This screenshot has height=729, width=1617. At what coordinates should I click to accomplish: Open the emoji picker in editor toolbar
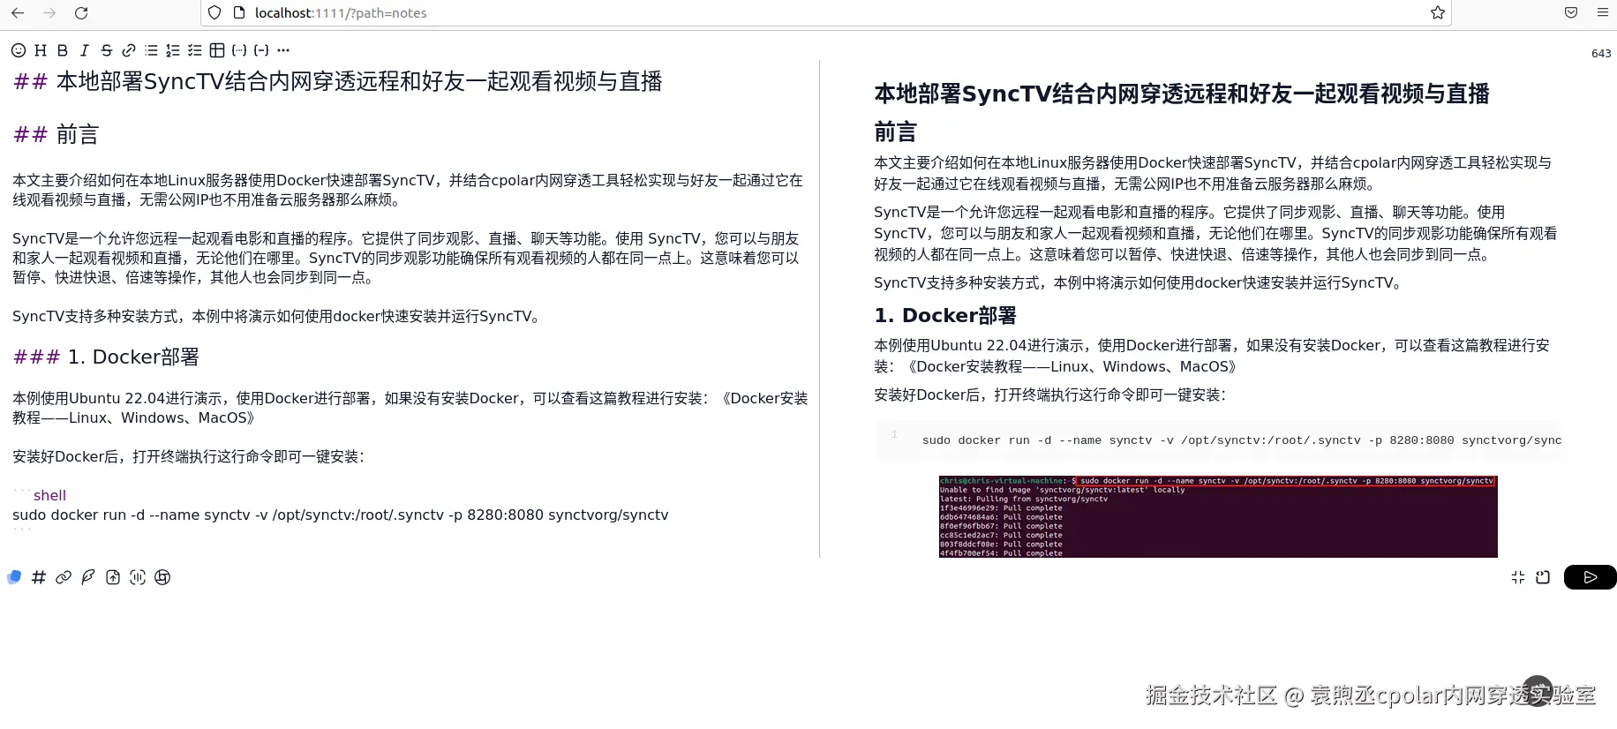pos(19,50)
